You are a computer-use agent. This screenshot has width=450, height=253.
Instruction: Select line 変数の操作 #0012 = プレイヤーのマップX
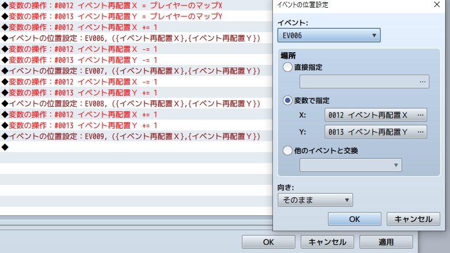tap(136, 5)
